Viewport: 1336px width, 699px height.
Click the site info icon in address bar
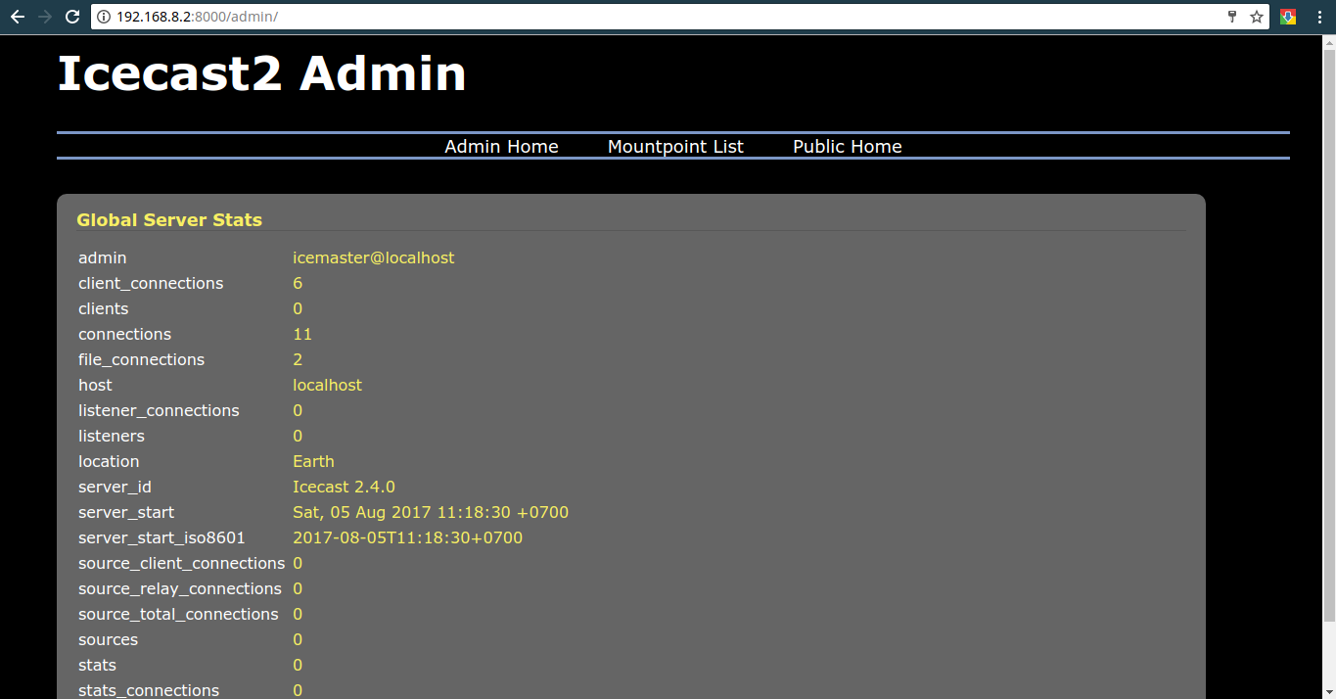point(104,17)
